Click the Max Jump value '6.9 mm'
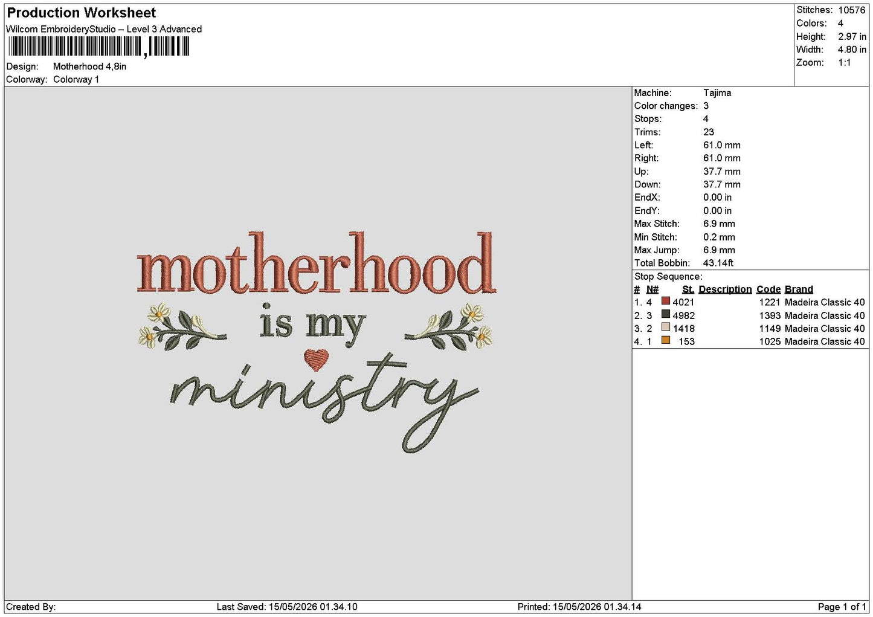This screenshot has height=617, width=873. pos(719,250)
